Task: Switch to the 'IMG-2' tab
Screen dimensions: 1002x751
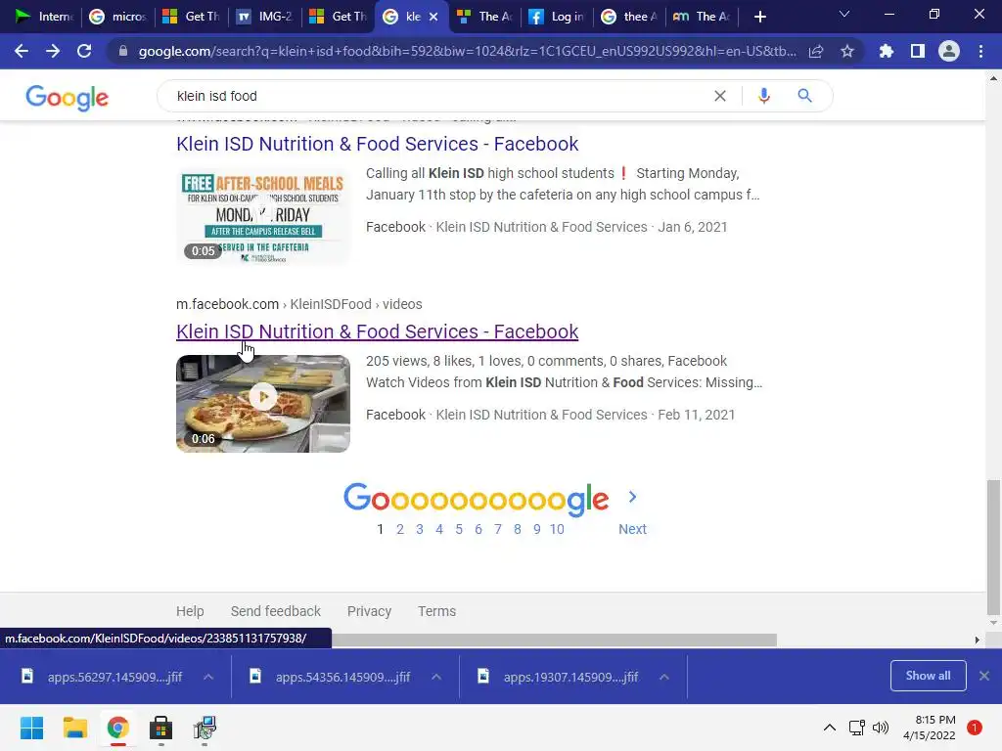Action: click(266, 18)
